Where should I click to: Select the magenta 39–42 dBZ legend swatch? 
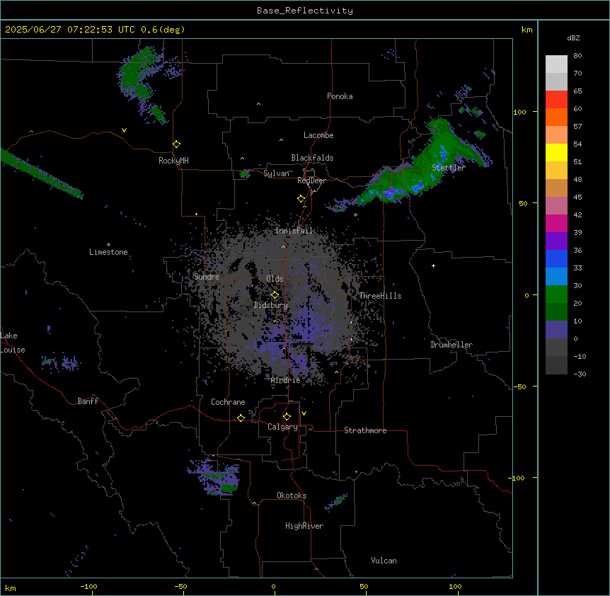point(556,223)
